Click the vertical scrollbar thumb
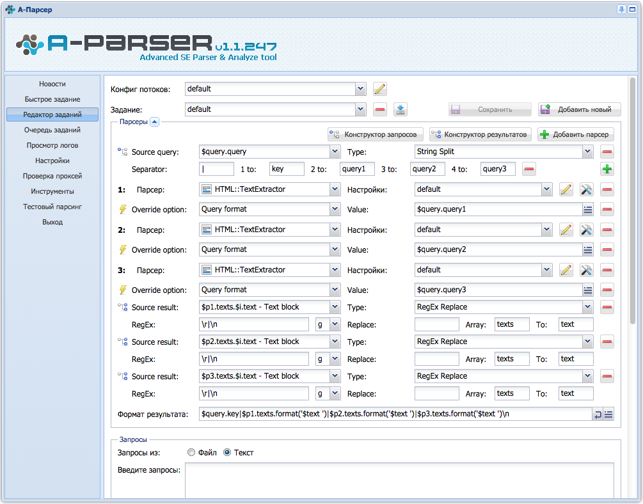Image resolution: width=643 pixels, height=504 pixels. point(632,201)
